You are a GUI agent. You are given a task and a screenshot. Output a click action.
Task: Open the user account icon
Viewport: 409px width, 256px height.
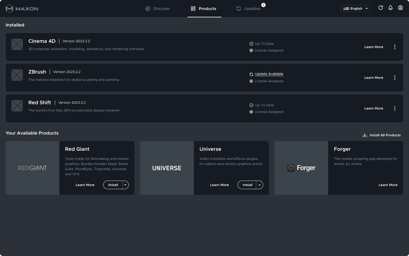400,8
